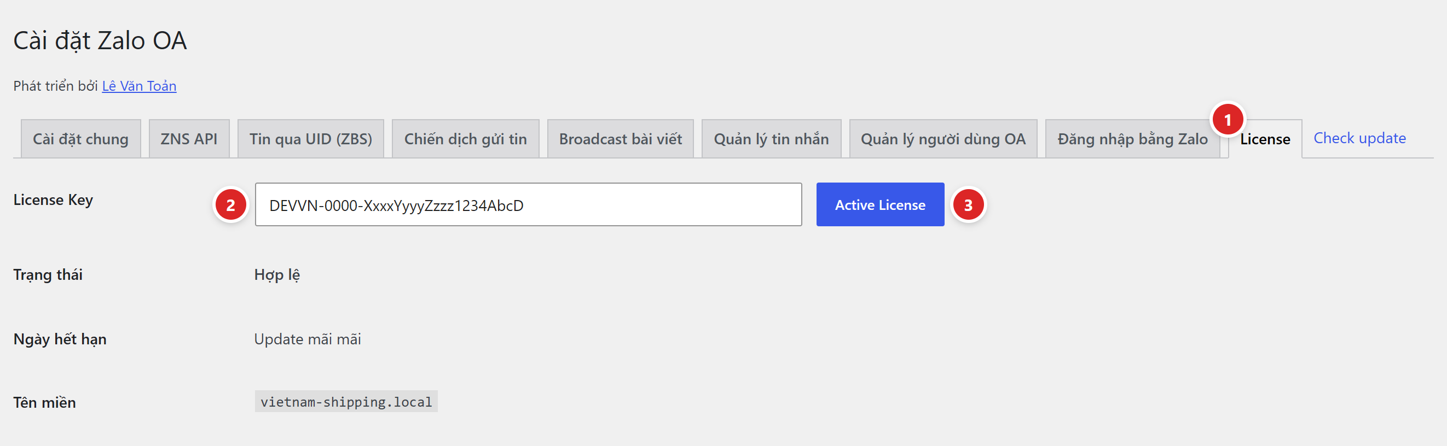Image resolution: width=1447 pixels, height=446 pixels.
Task: Open the Lê Văn Toàn developer link
Action: pos(139,86)
